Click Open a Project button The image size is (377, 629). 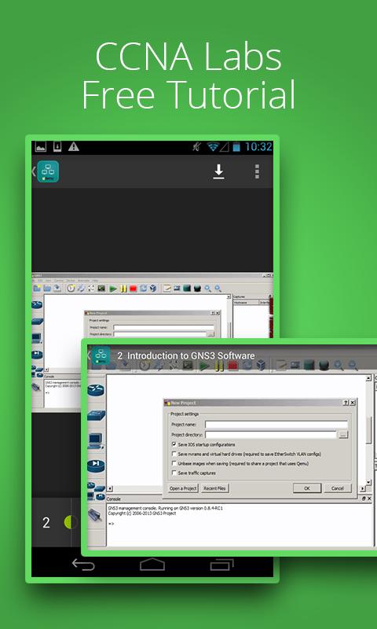click(183, 488)
